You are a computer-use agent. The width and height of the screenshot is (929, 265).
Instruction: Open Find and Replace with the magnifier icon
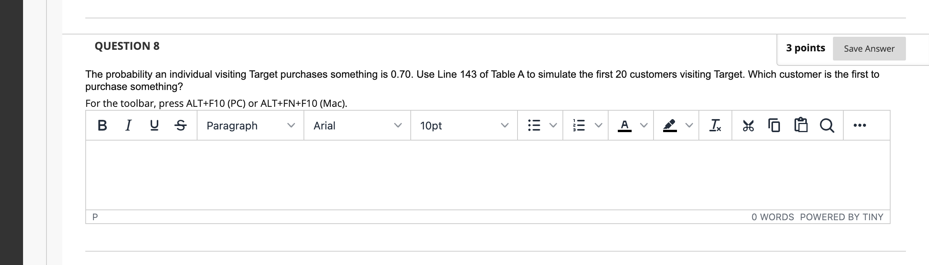826,126
